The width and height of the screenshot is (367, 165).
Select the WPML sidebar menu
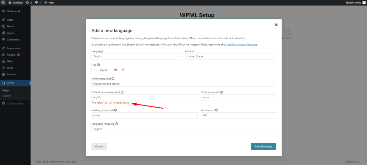pyautogui.click(x=15, y=83)
